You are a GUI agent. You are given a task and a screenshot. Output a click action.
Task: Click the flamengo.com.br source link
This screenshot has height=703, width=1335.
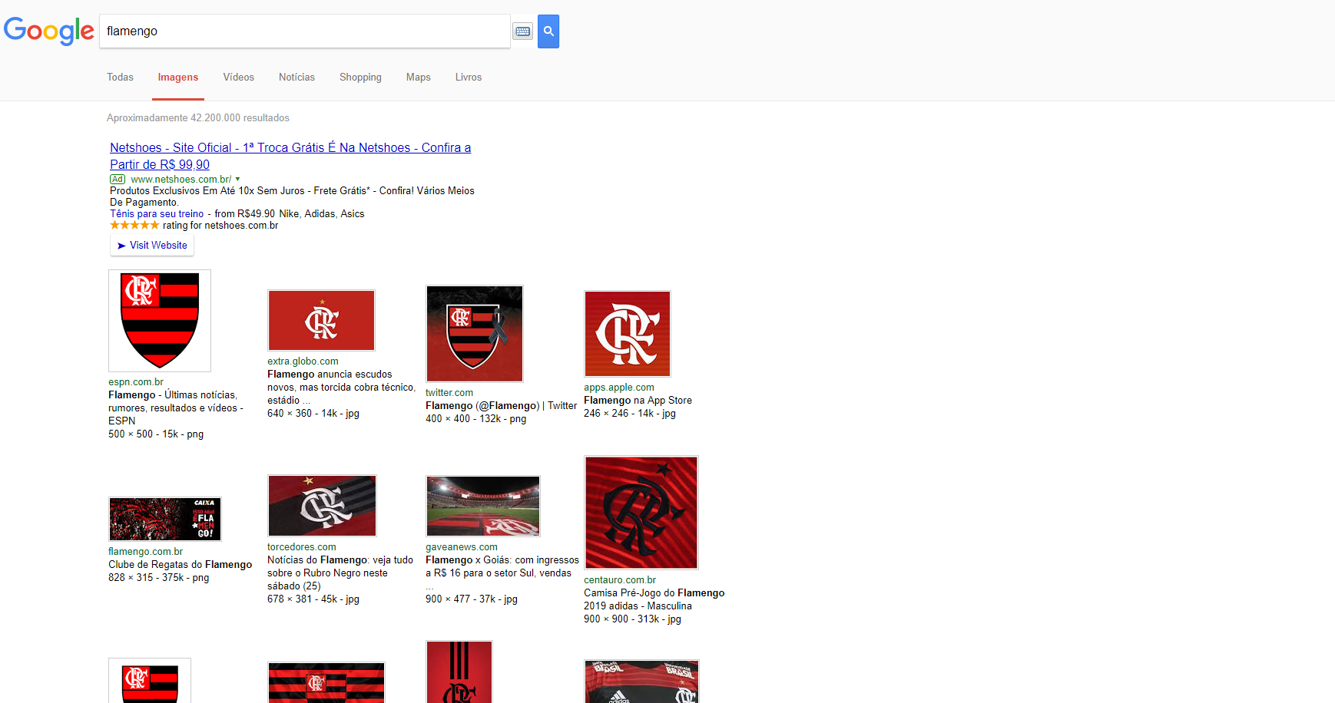tap(146, 552)
